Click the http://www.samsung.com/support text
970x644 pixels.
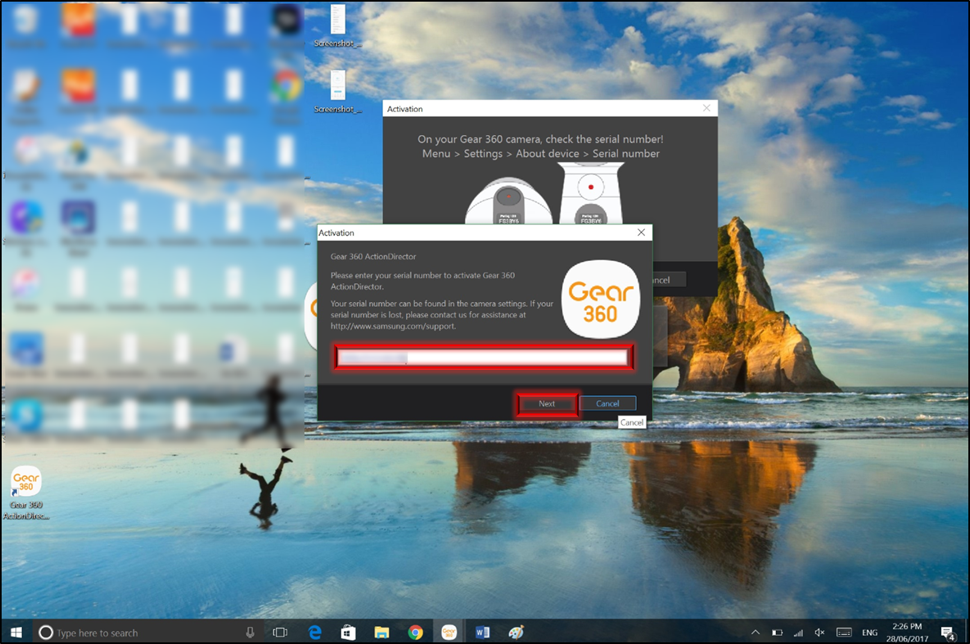point(393,326)
